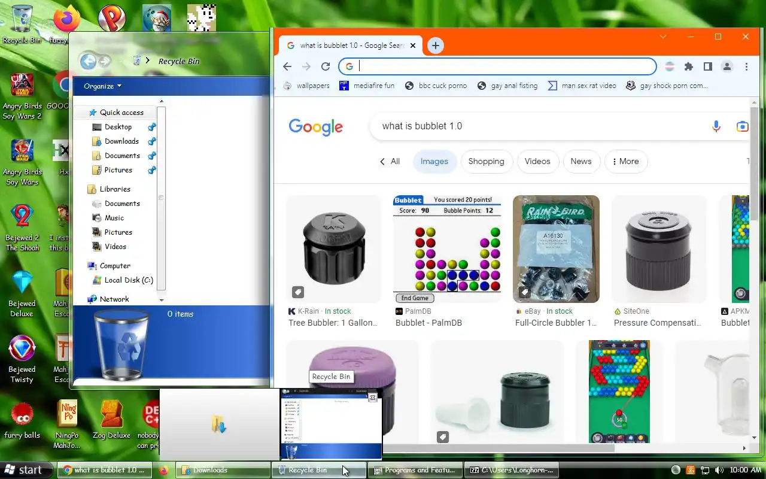Switch to Downloads taskbar button
Image resolution: width=766 pixels, height=479 pixels.
(x=223, y=470)
